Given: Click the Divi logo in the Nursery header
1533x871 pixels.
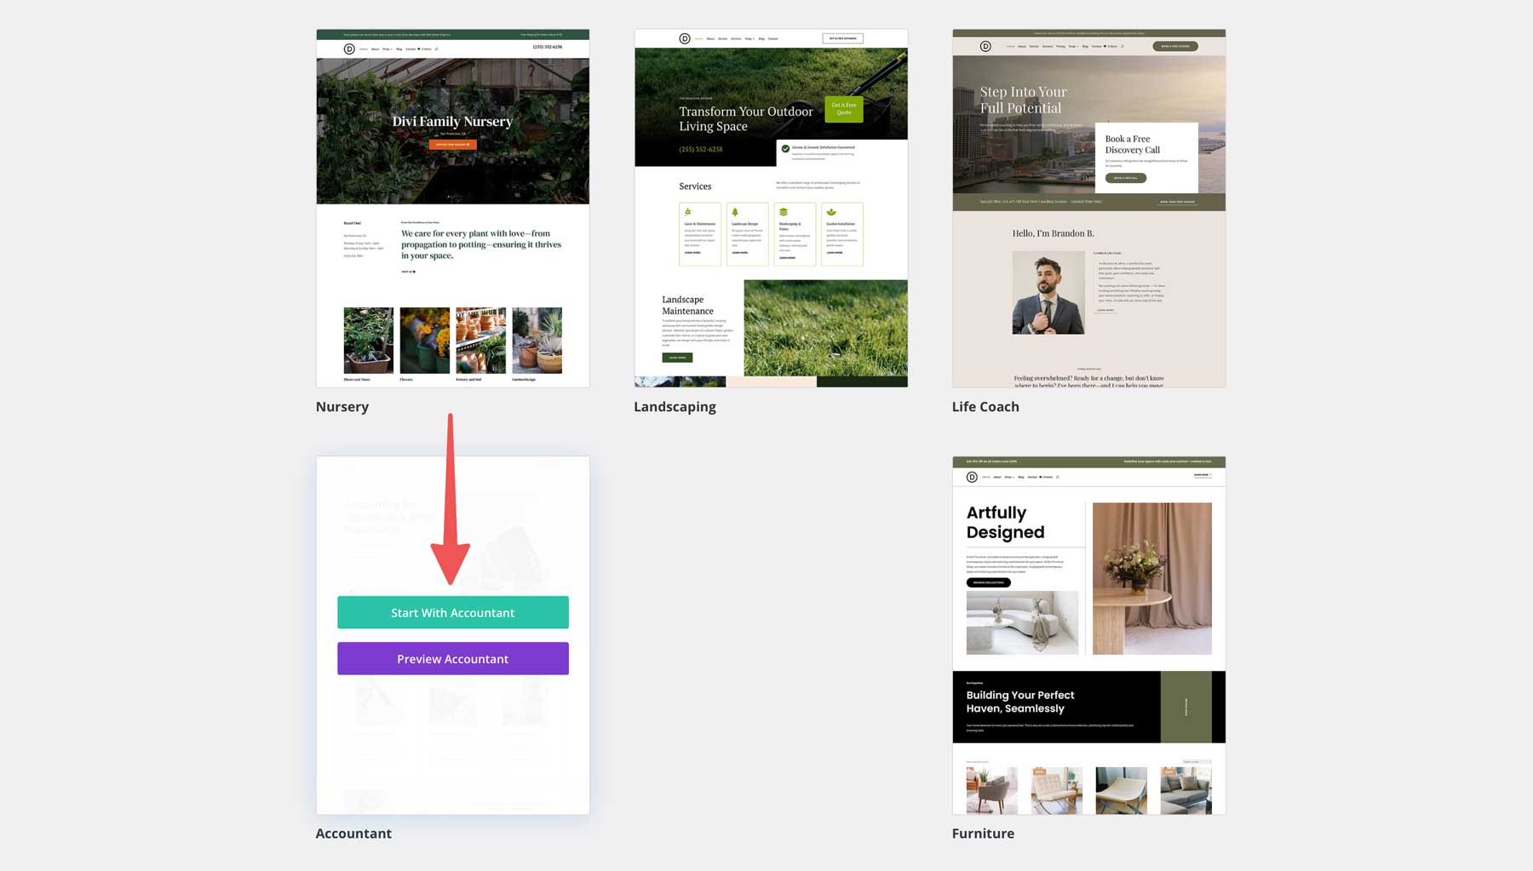Looking at the screenshot, I should pos(349,49).
